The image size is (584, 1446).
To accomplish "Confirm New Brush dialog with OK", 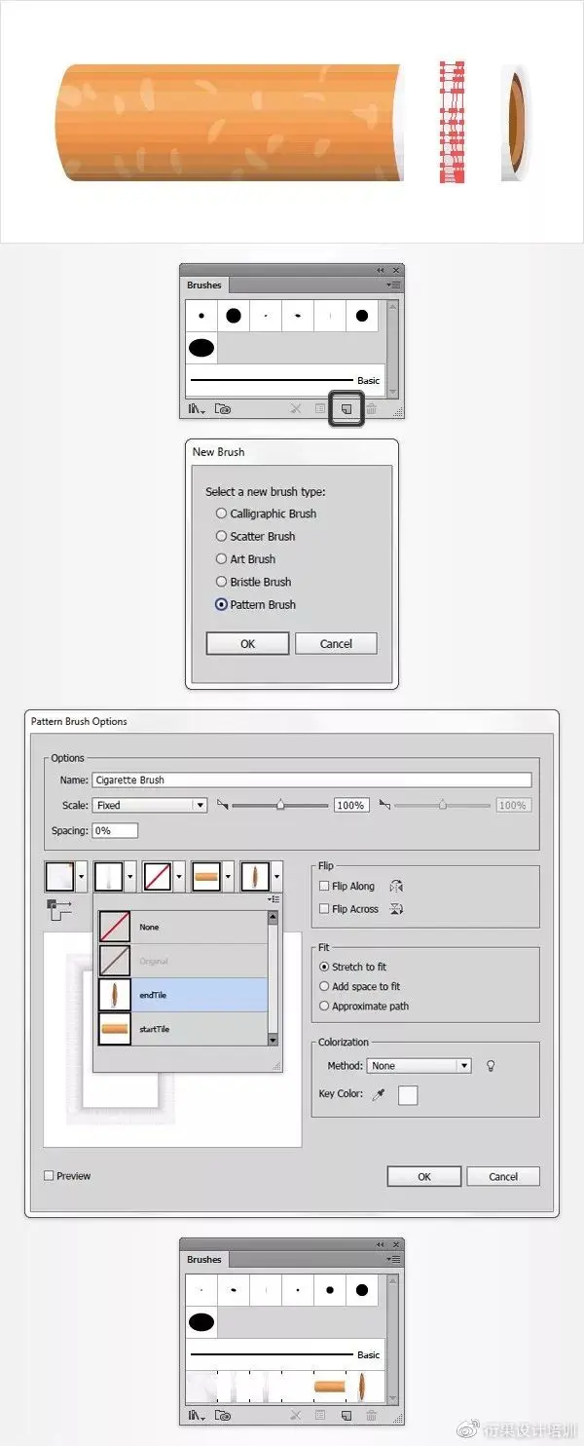I will 247,644.
